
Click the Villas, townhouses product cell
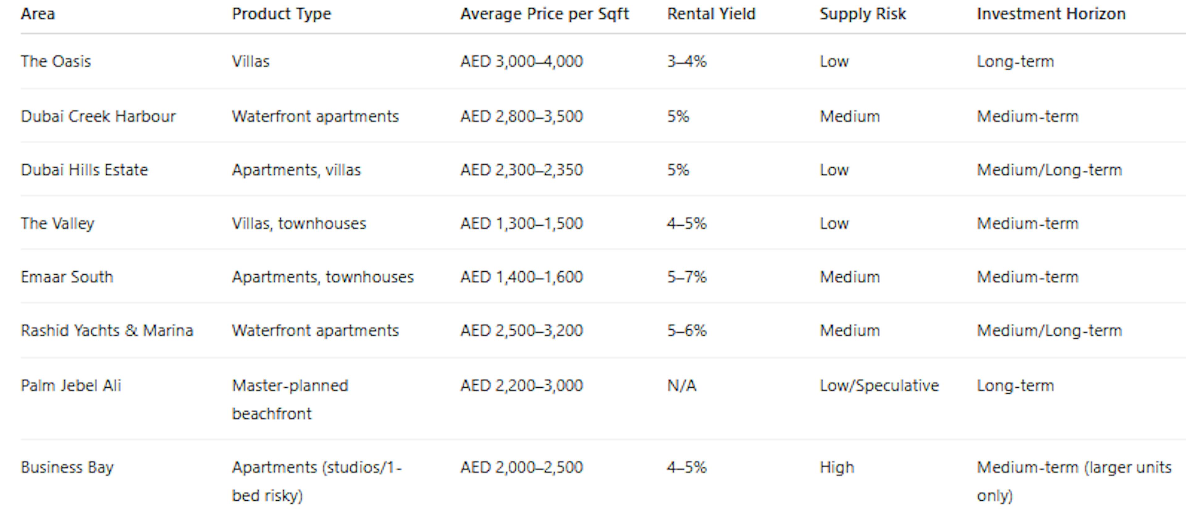[299, 224]
